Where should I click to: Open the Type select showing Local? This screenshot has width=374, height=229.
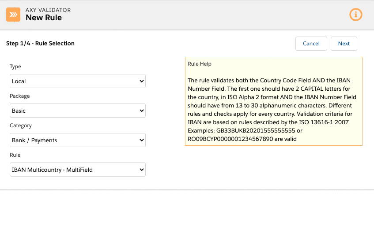click(x=78, y=81)
